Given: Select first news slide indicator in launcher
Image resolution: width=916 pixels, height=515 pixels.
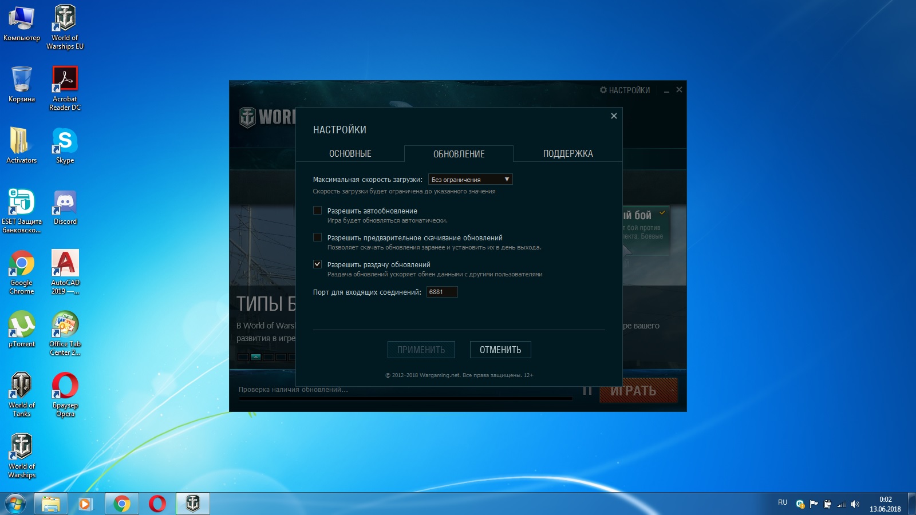Looking at the screenshot, I should pyautogui.click(x=243, y=357).
